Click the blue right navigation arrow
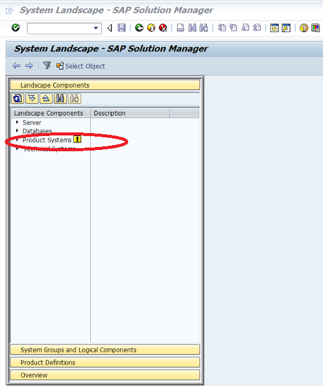Viewport: 323px width, 387px height. (x=29, y=66)
